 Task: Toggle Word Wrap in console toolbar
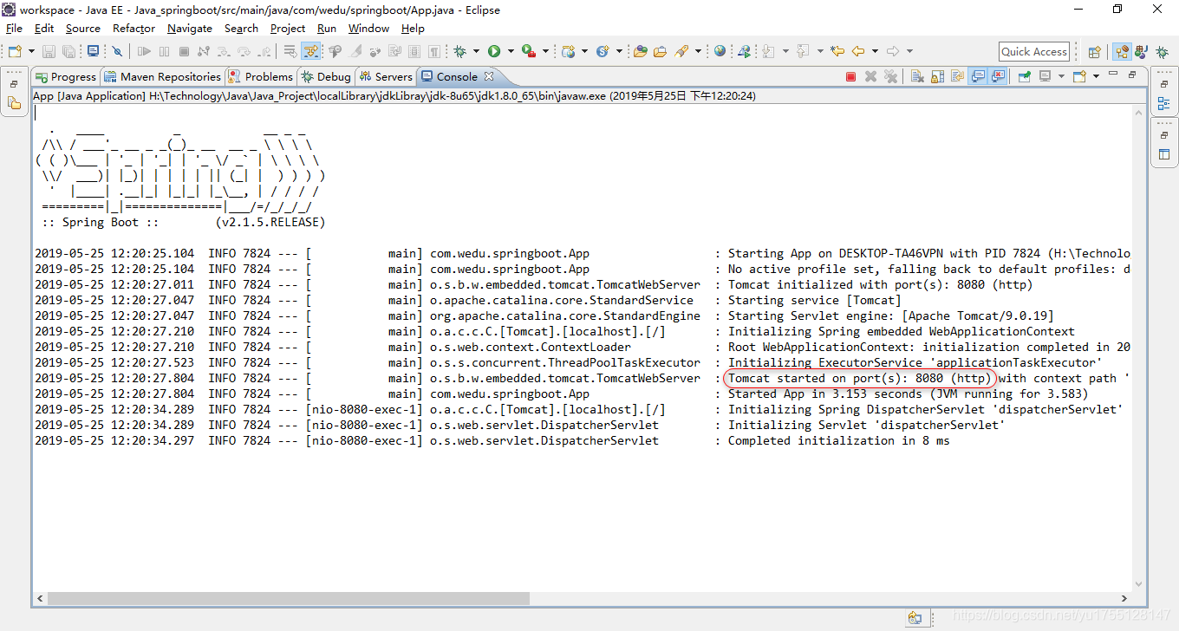(x=957, y=76)
